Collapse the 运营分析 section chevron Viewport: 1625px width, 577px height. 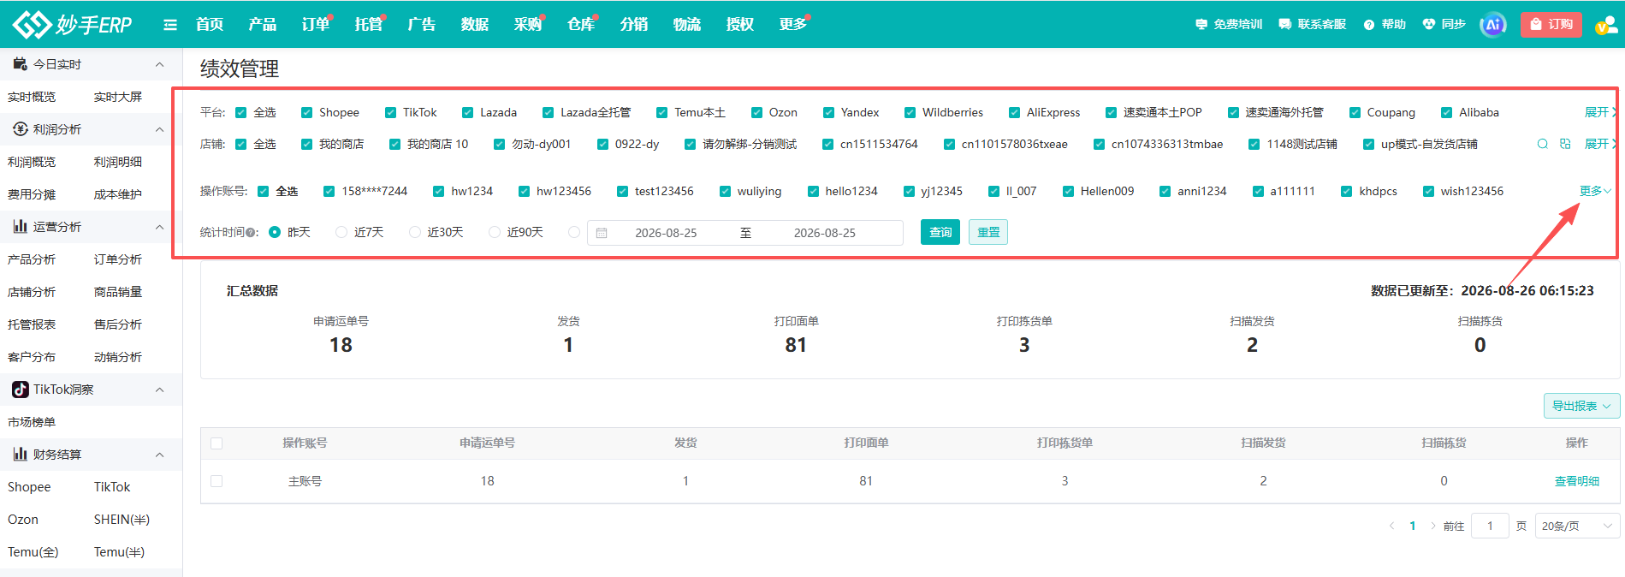(159, 227)
